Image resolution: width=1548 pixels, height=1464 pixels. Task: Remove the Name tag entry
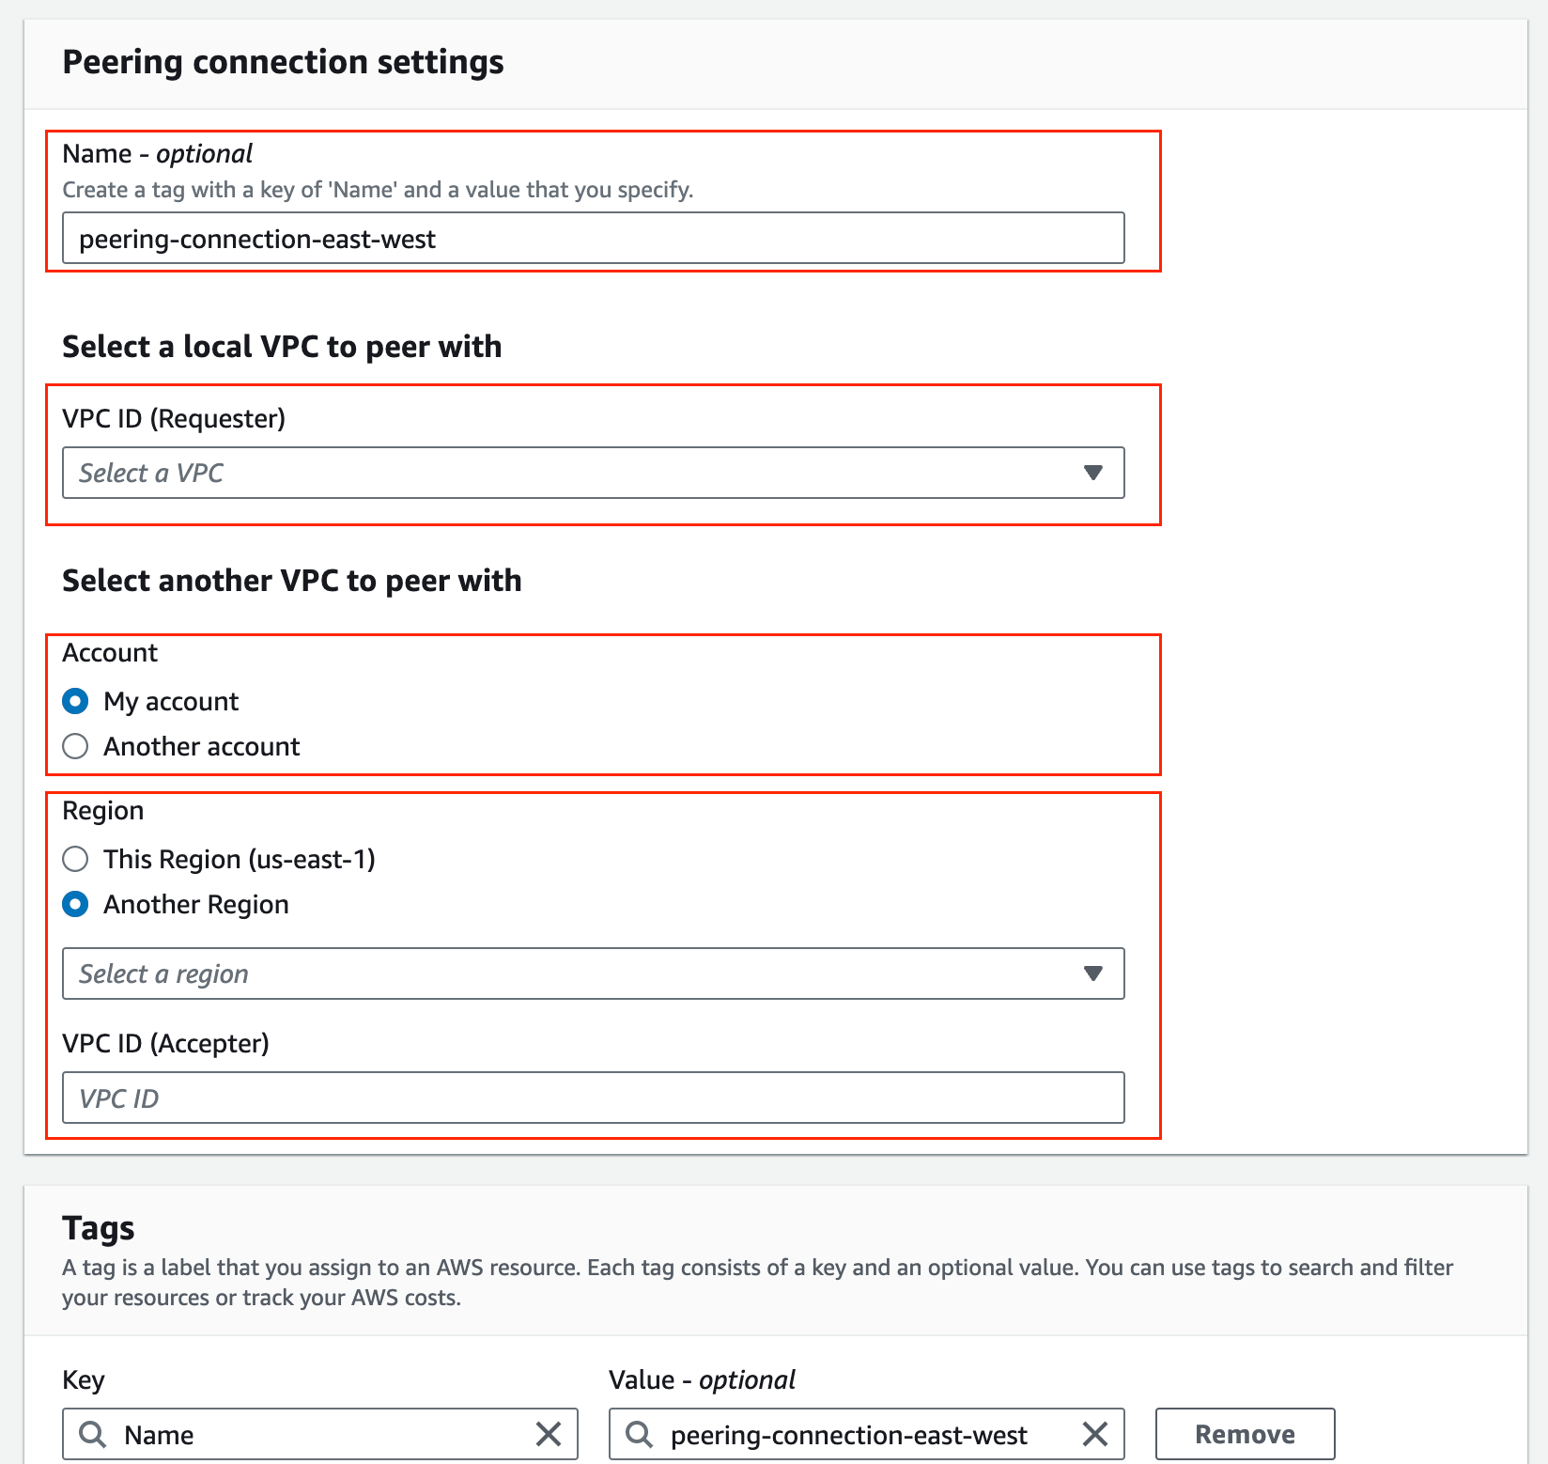[1245, 1434]
